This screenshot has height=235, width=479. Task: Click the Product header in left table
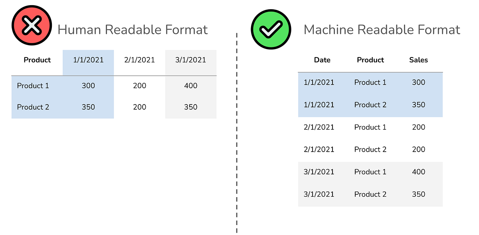pos(37,60)
